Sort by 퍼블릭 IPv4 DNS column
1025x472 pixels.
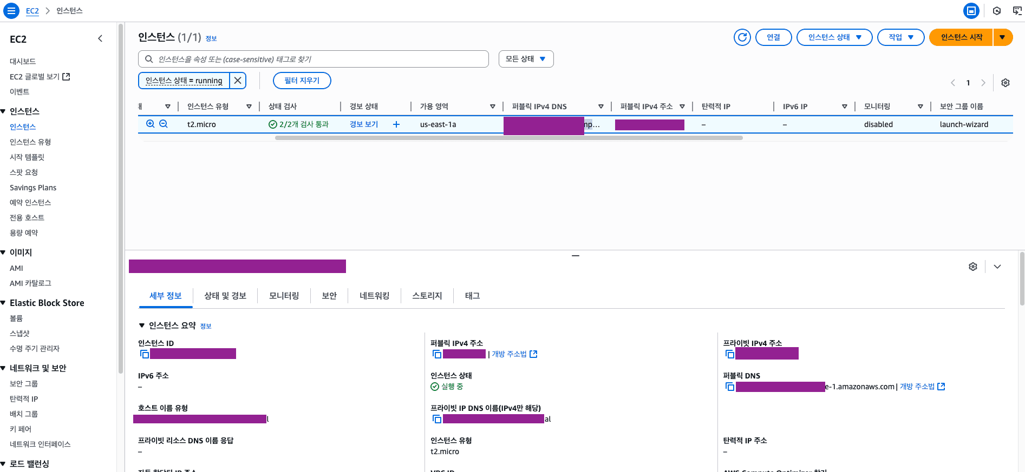(x=601, y=107)
